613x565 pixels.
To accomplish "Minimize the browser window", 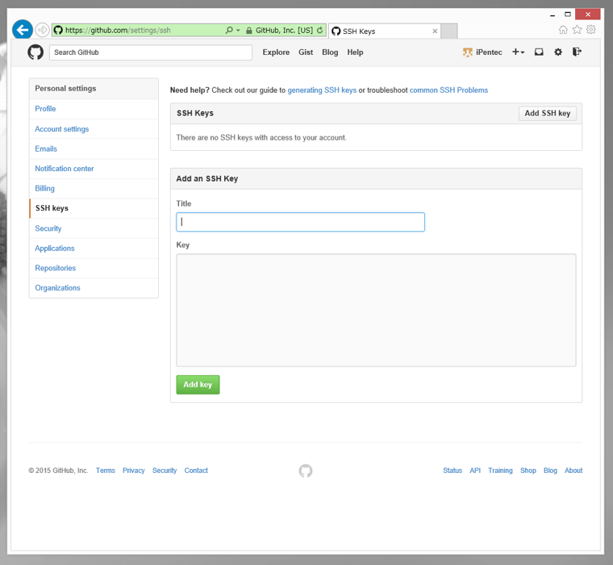I will point(553,15).
